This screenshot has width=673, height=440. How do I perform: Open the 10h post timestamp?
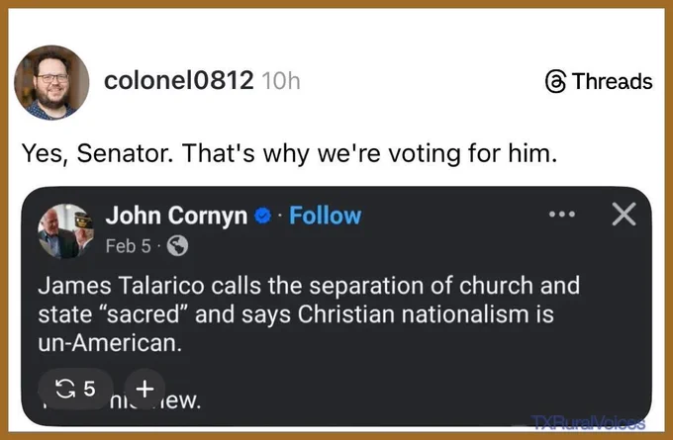click(x=281, y=81)
